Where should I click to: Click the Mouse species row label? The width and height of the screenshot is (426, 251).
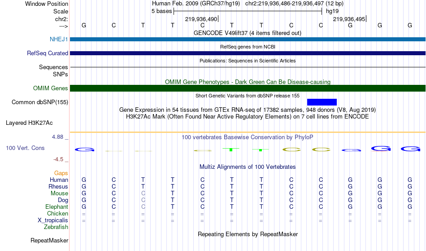pos(59,194)
